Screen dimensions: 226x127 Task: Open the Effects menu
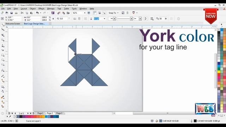[41, 8]
